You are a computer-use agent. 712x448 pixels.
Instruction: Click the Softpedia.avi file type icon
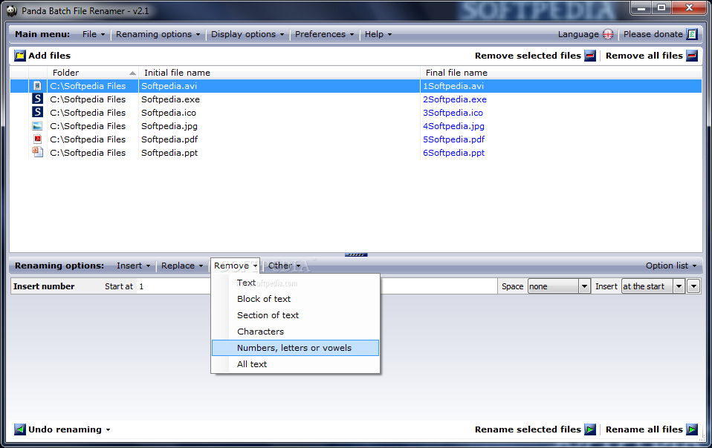38,85
